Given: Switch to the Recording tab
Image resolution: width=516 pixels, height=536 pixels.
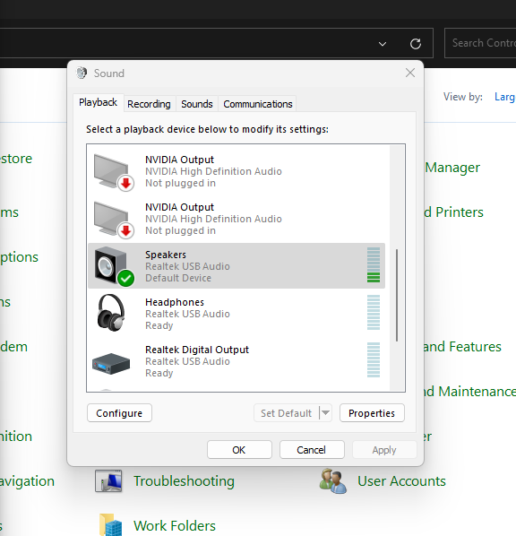Looking at the screenshot, I should (x=149, y=104).
